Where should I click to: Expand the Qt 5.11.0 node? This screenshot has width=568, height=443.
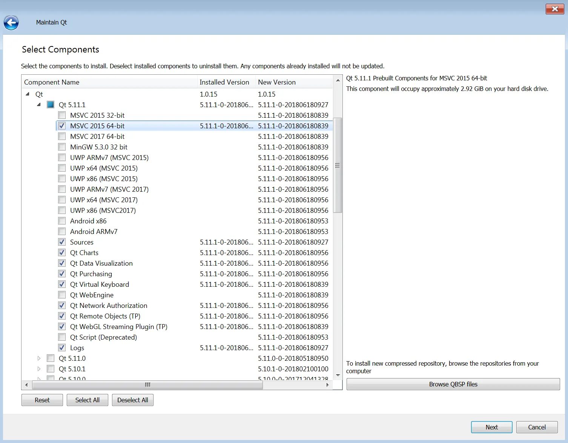click(x=39, y=358)
